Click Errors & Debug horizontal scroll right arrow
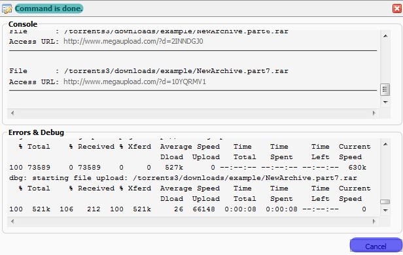Image resolution: width=403 pixels, height=255 pixels. 374,221
